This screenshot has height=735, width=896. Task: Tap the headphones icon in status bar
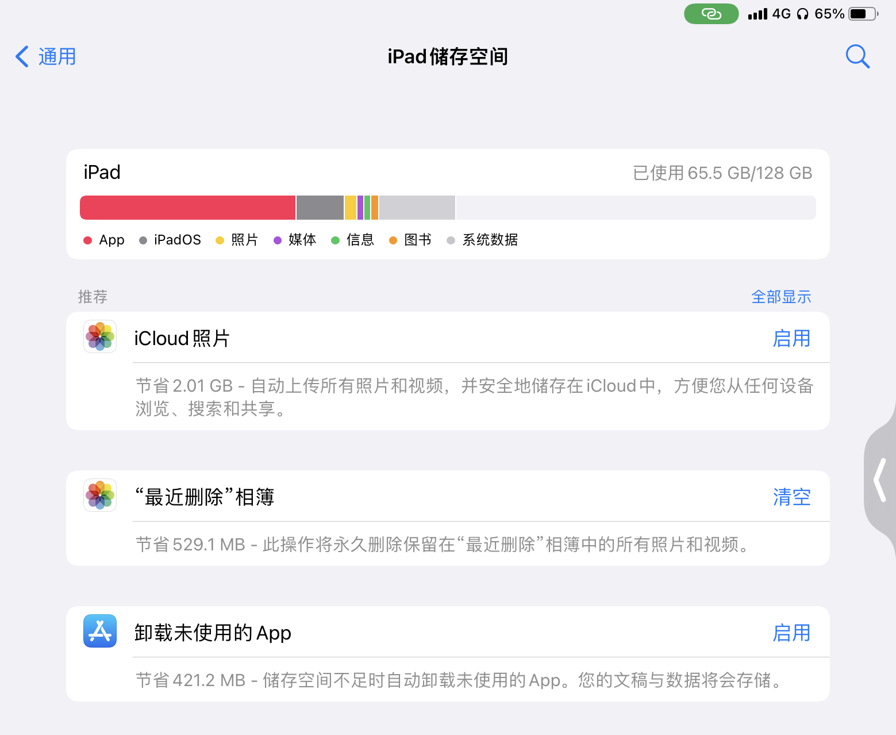click(x=803, y=14)
